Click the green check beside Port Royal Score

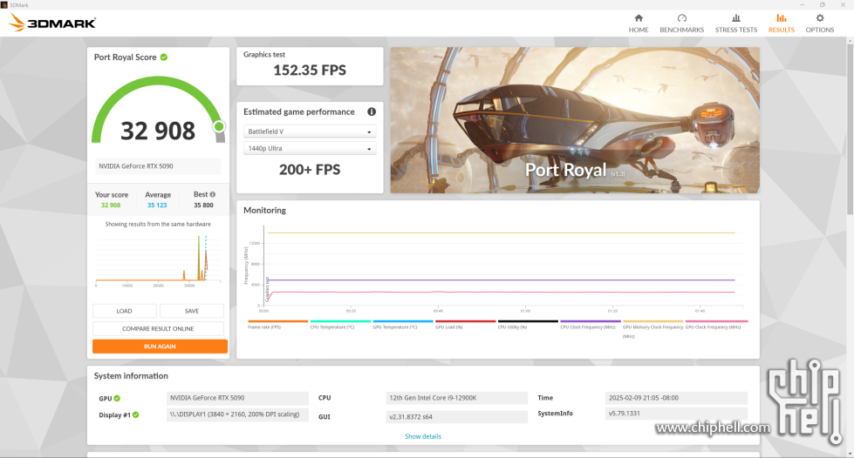pos(163,57)
